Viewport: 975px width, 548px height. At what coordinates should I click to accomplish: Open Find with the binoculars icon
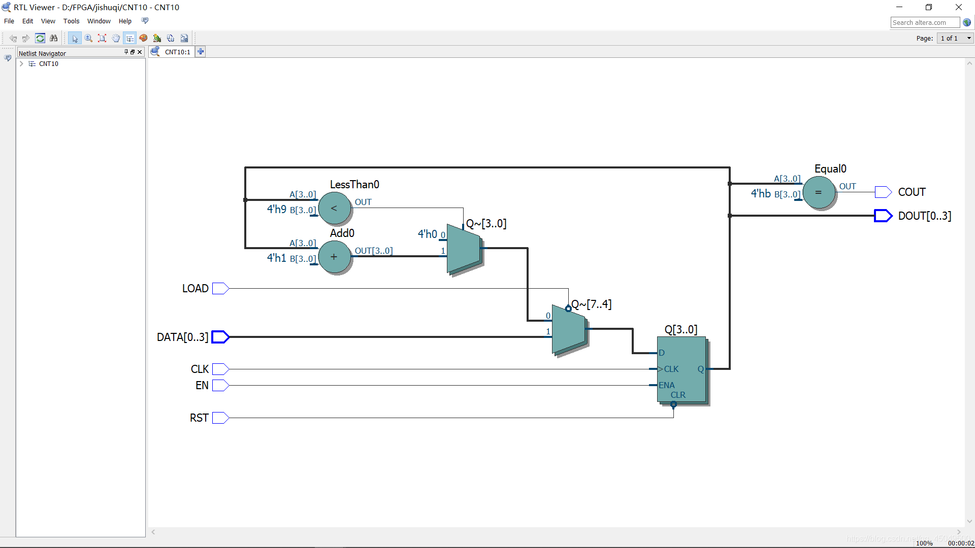point(53,38)
